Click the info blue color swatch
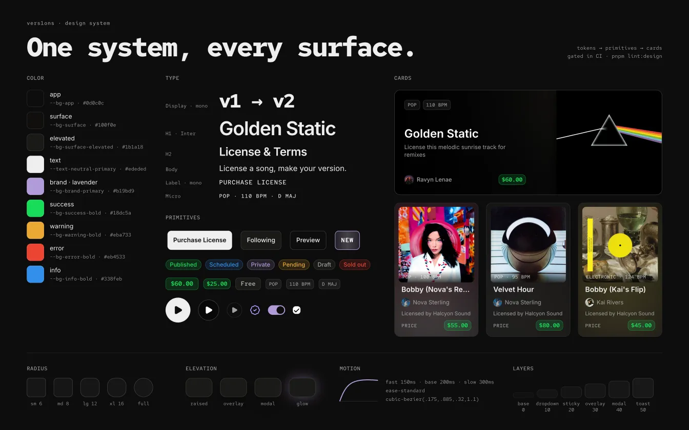Image resolution: width=689 pixels, height=430 pixels. (x=35, y=274)
